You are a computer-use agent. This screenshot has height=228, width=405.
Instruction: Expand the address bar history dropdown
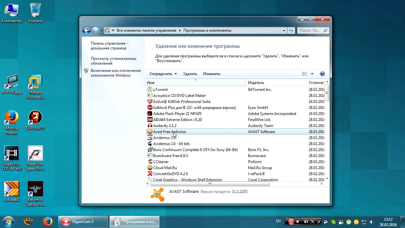pos(284,31)
